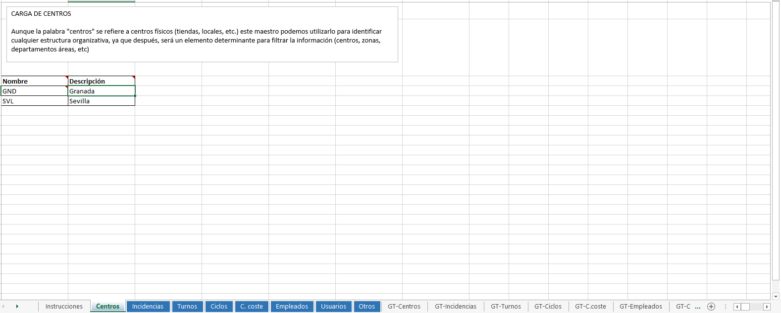Select the Granada cell
781x313 pixels.
[x=102, y=91]
